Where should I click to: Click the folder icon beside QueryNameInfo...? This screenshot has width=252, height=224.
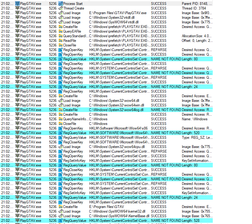click(61, 119)
